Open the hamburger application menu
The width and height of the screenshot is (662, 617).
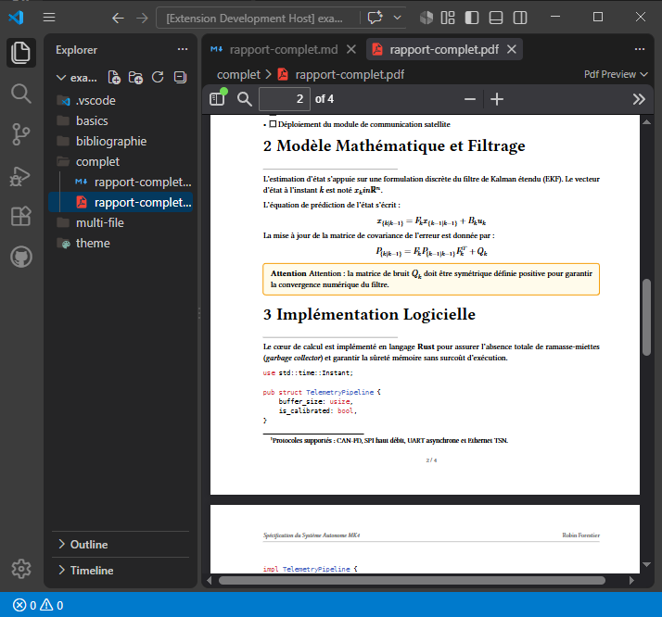pyautogui.click(x=49, y=18)
